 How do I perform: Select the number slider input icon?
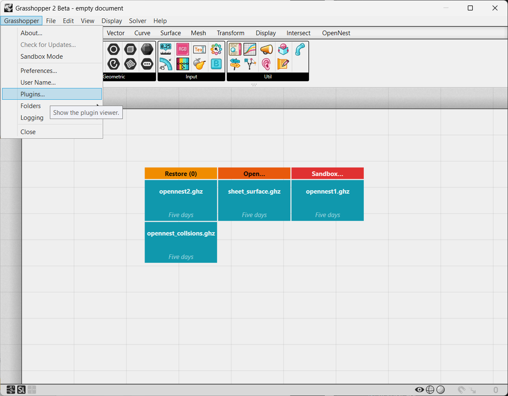click(166, 49)
